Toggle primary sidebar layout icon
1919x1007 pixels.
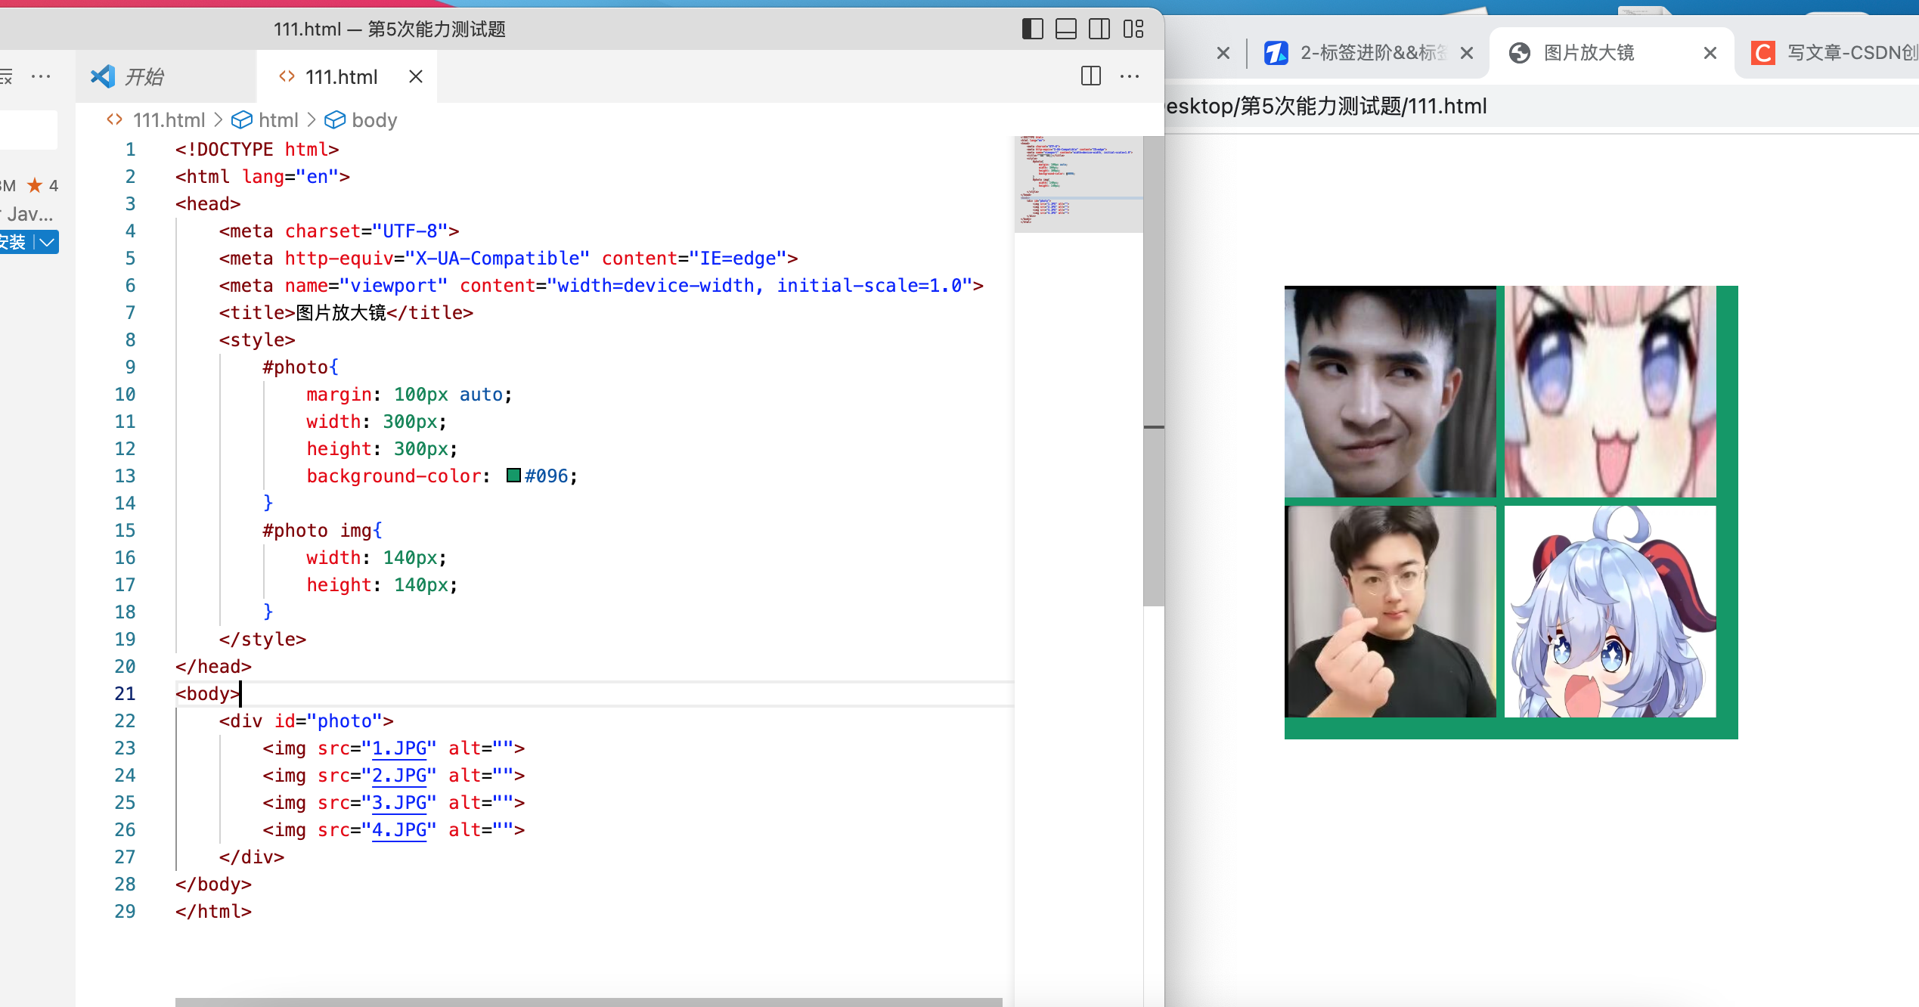click(1032, 29)
